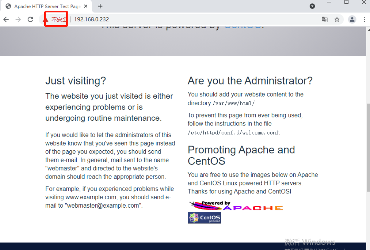Click the Just visiting? heading
Image resolution: width=370 pixels, height=250 pixels.
coord(76,81)
